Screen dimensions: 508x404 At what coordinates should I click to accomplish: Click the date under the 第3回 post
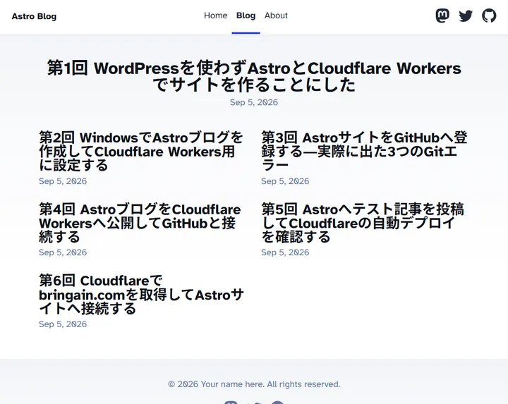coord(285,181)
